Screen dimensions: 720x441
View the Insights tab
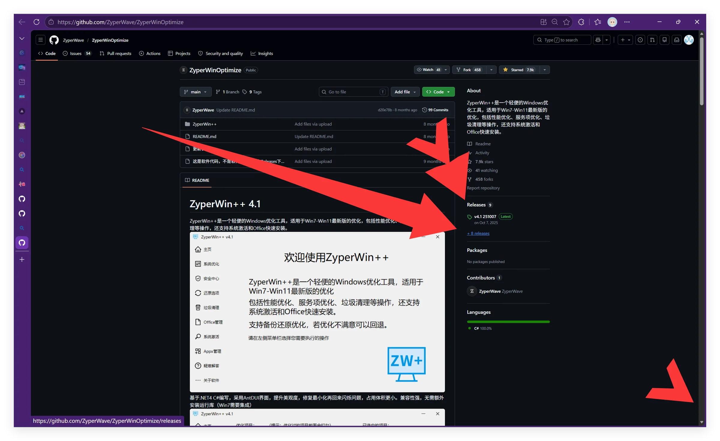click(x=262, y=53)
